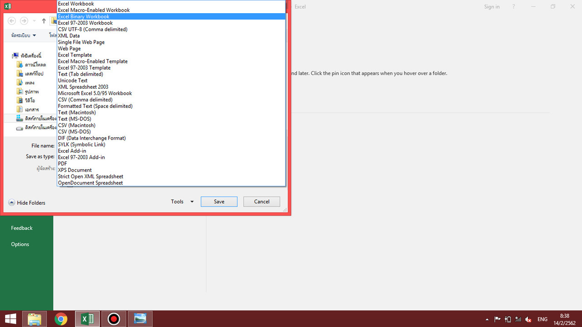Select XML Spreadsheet 2003 format
This screenshot has width=582, height=327.
171,86
